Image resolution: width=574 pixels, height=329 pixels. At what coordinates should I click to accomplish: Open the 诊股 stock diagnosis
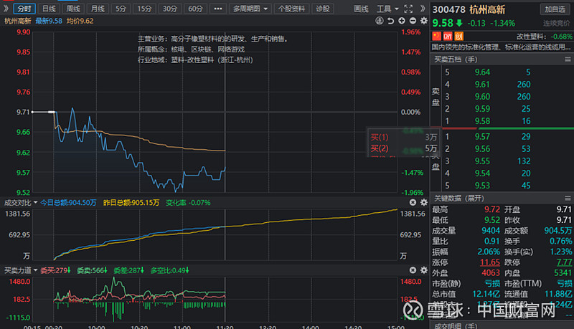click(x=322, y=9)
